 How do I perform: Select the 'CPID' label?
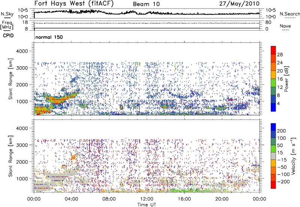pos(8,35)
